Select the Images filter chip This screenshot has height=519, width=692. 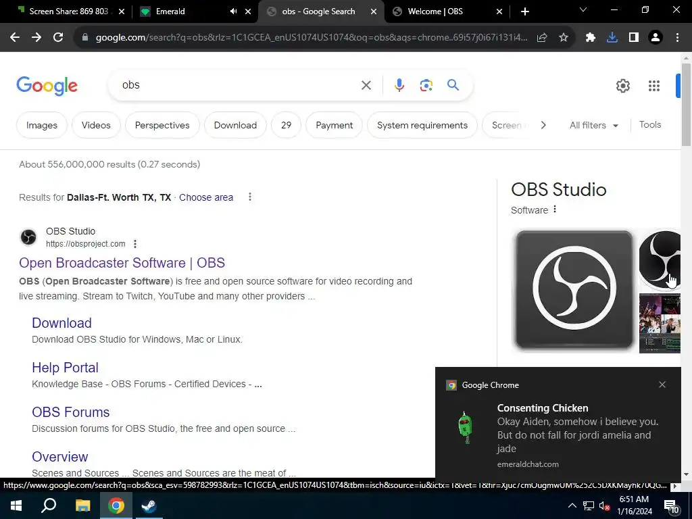(x=42, y=125)
